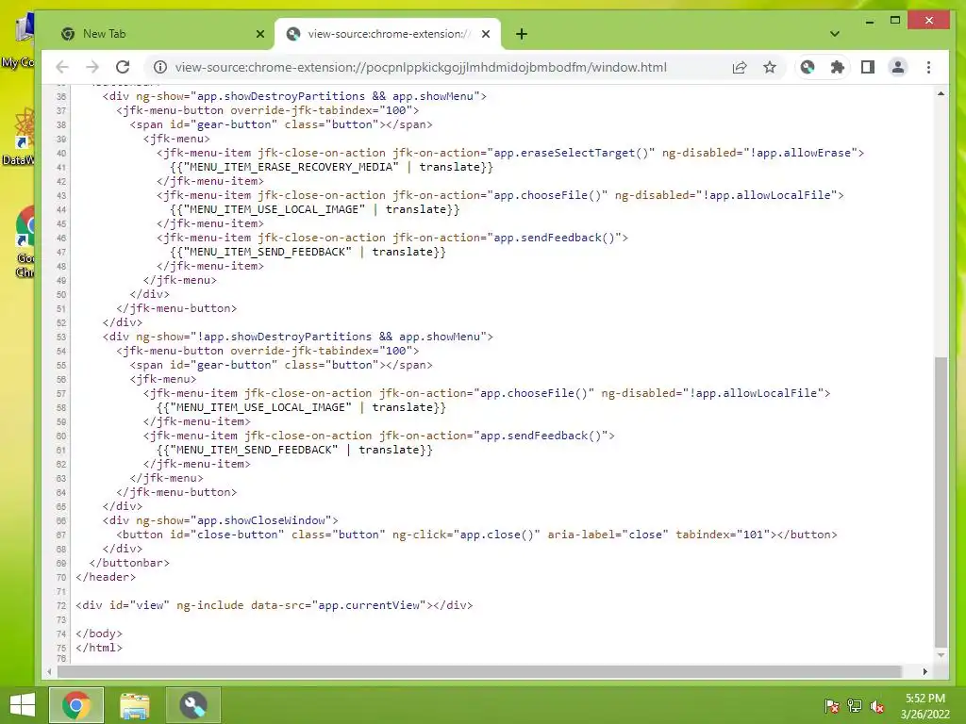
Task: Click horizontal scrollbar left arrow
Action: 49,671
